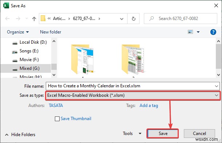
Task: Open Help with the question mark
Action: (x=213, y=32)
